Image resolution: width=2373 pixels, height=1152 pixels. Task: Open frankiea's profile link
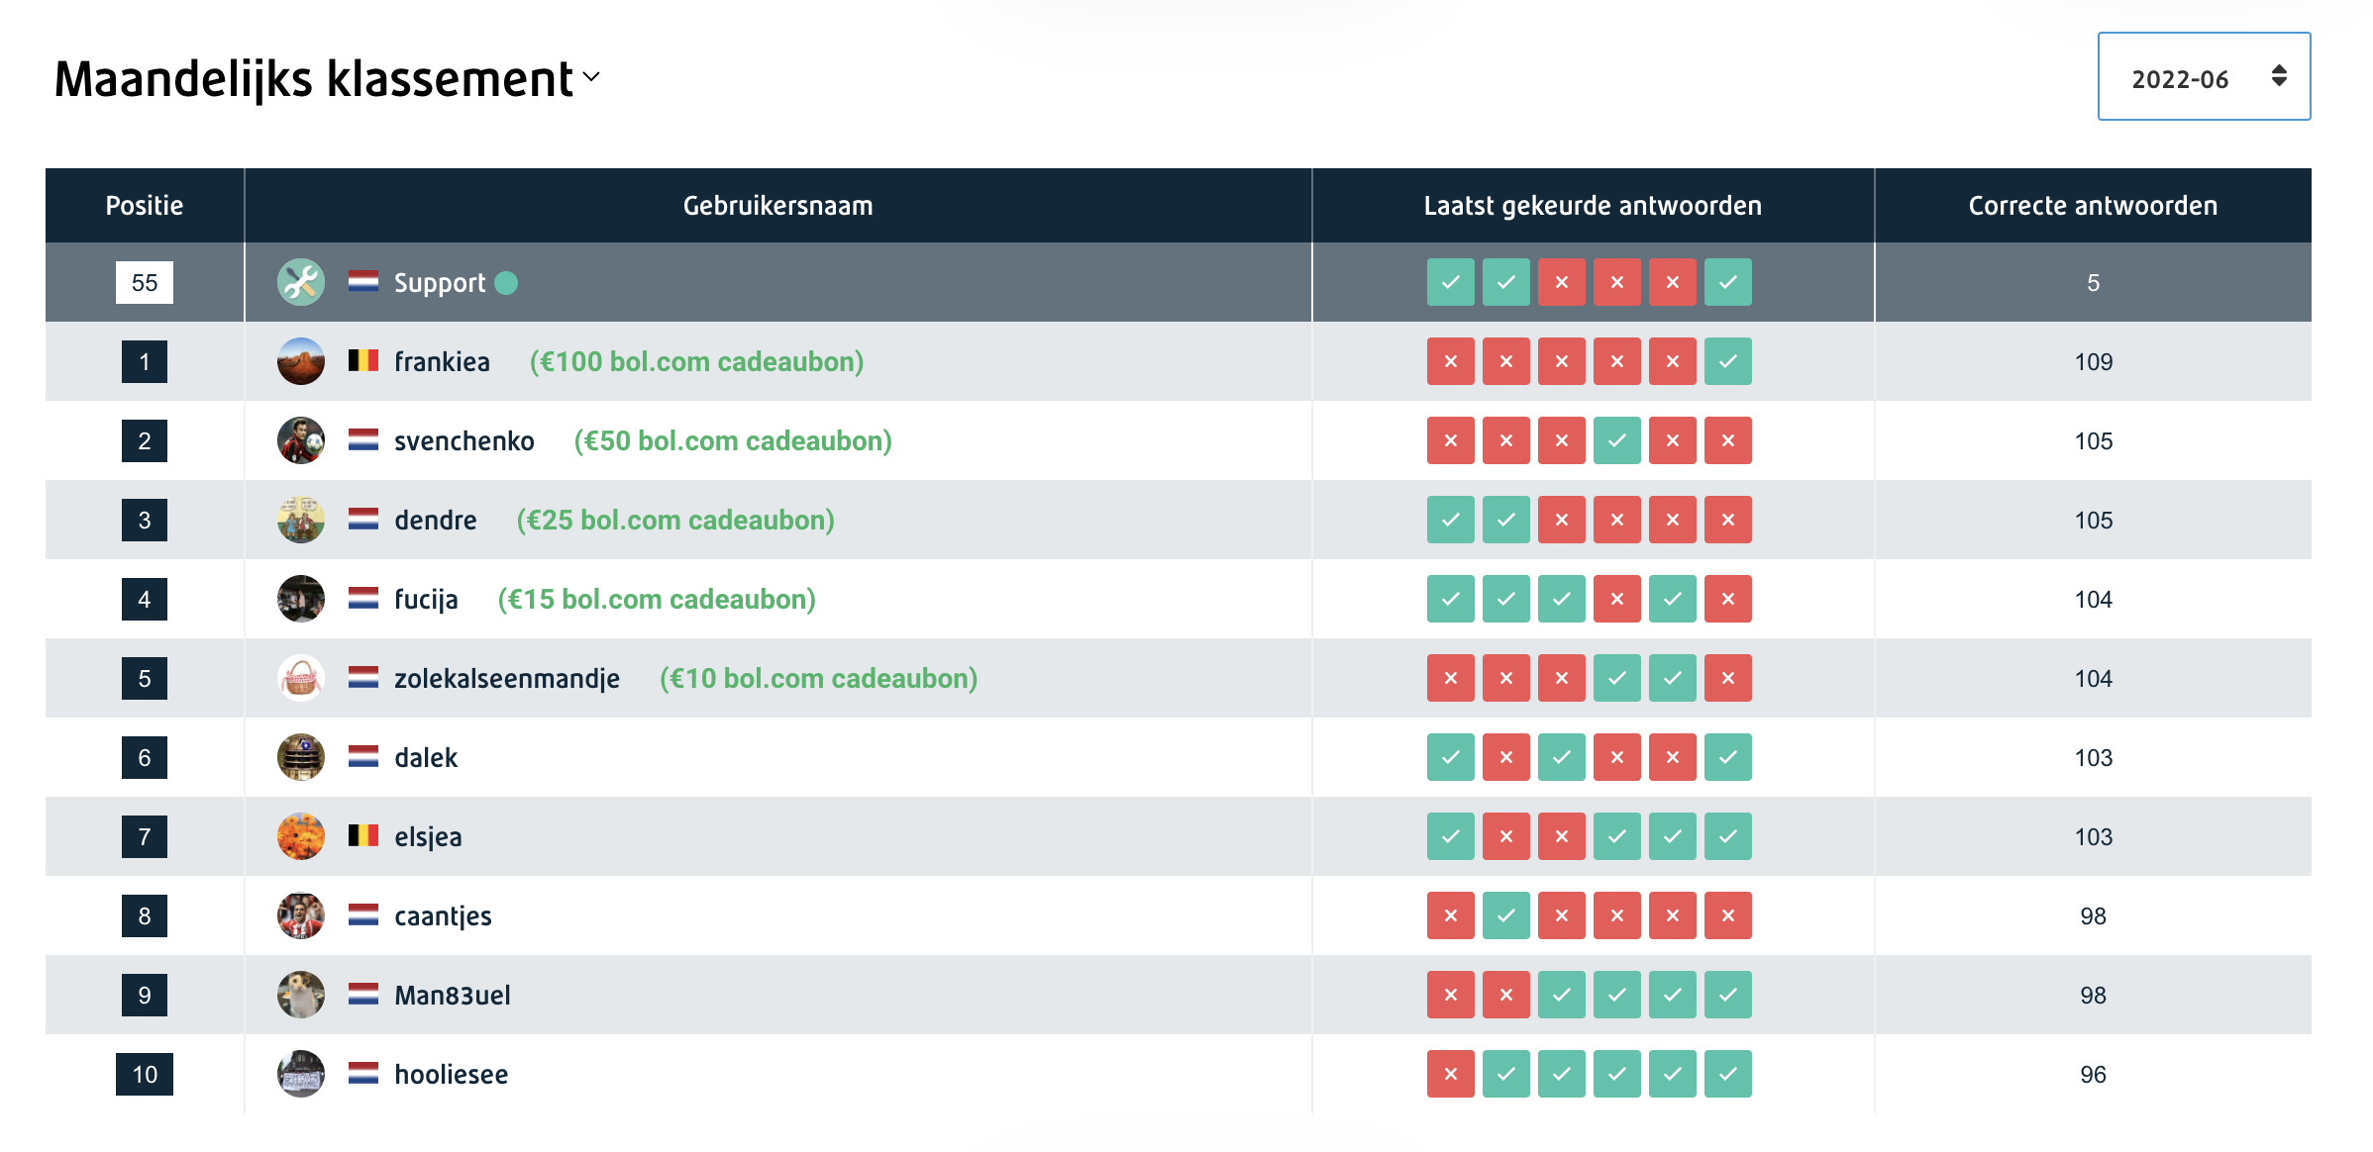point(442,361)
